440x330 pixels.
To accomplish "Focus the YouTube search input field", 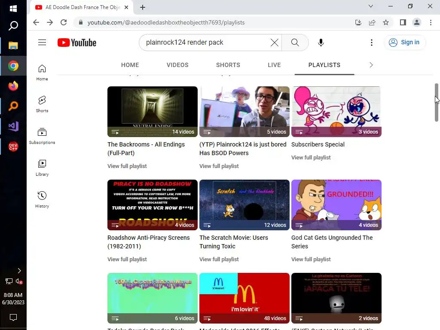I will 206,43.
